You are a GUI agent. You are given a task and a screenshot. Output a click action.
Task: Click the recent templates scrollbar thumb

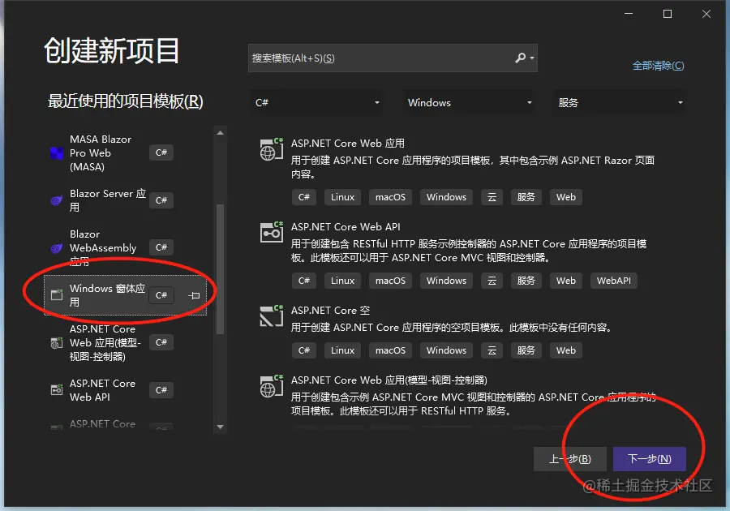220,269
